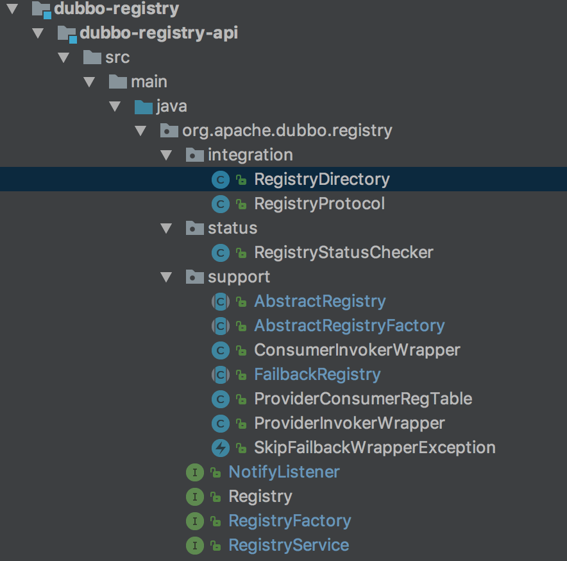
Task: Select the java folder label
Action: coord(172,107)
